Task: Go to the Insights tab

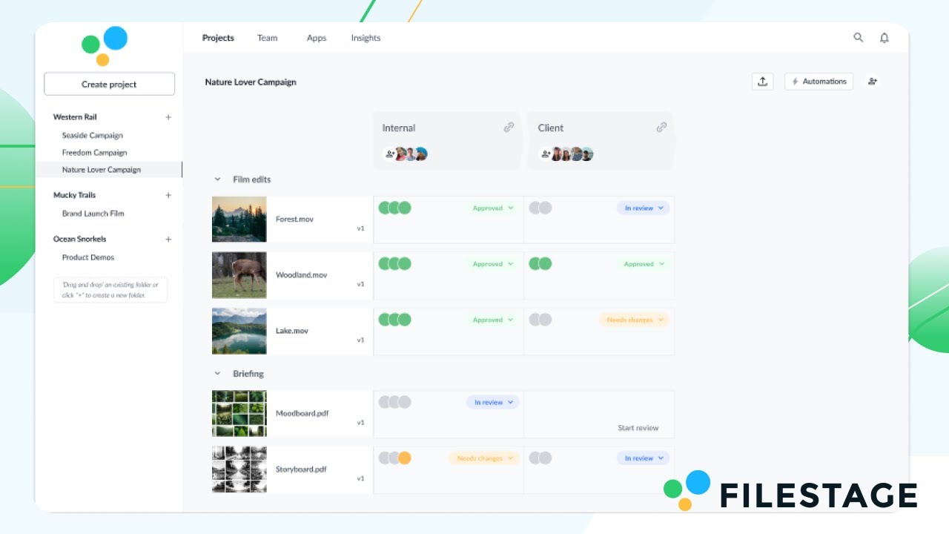Action: point(366,38)
